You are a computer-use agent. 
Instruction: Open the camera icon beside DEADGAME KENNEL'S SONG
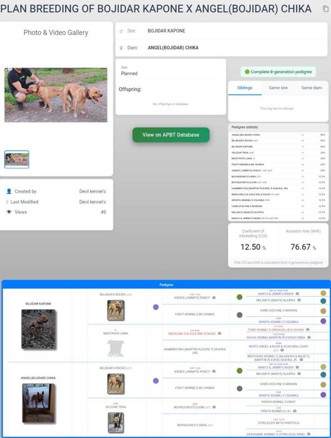click(308, 434)
